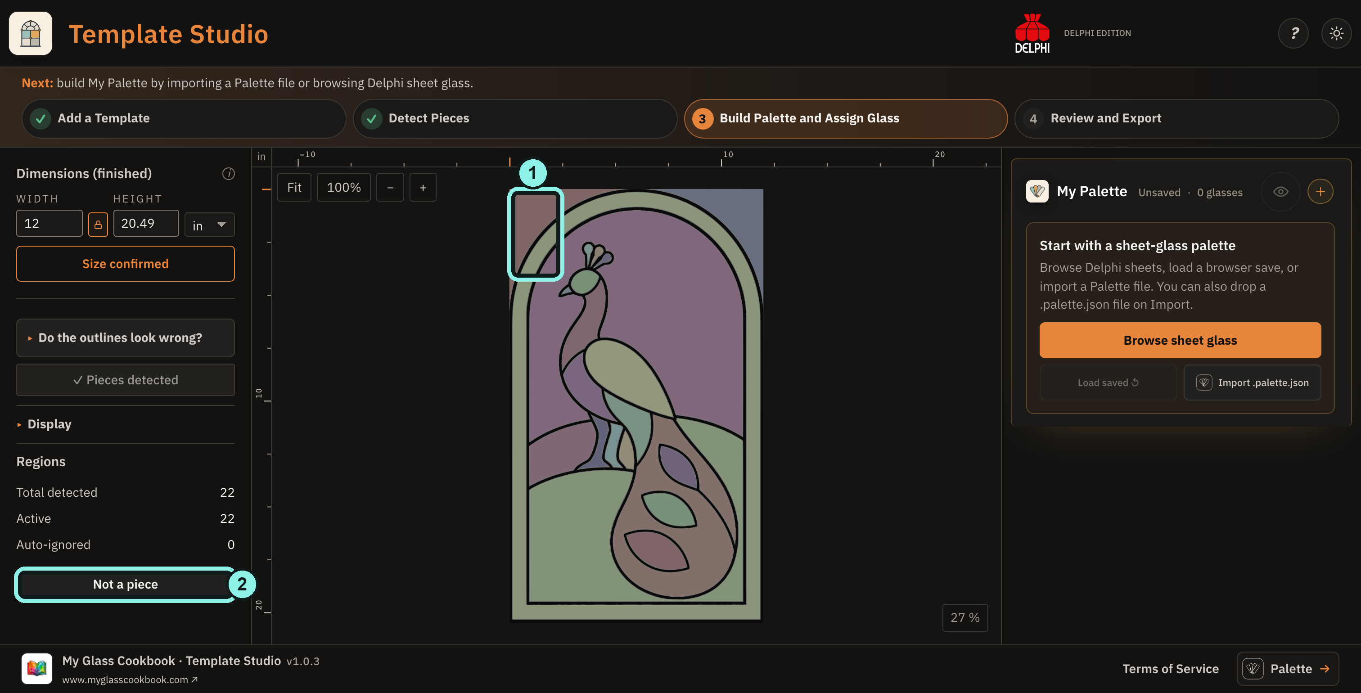Click the info icon beside Dimensions (finished)
The height and width of the screenshot is (693, 1361).
(228, 174)
